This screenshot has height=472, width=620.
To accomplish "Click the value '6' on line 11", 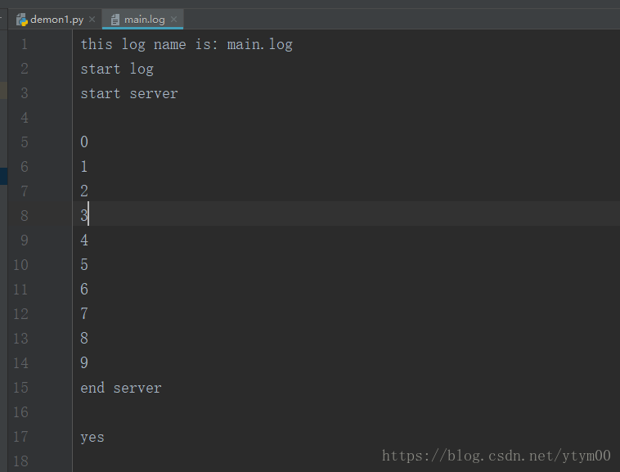I will [84, 289].
